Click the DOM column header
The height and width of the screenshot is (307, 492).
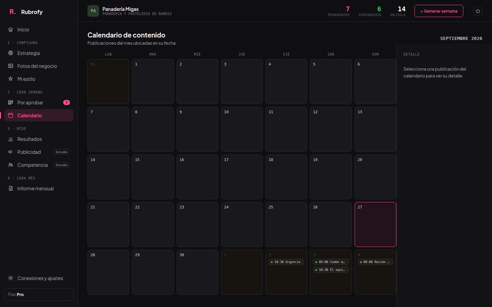(375, 54)
